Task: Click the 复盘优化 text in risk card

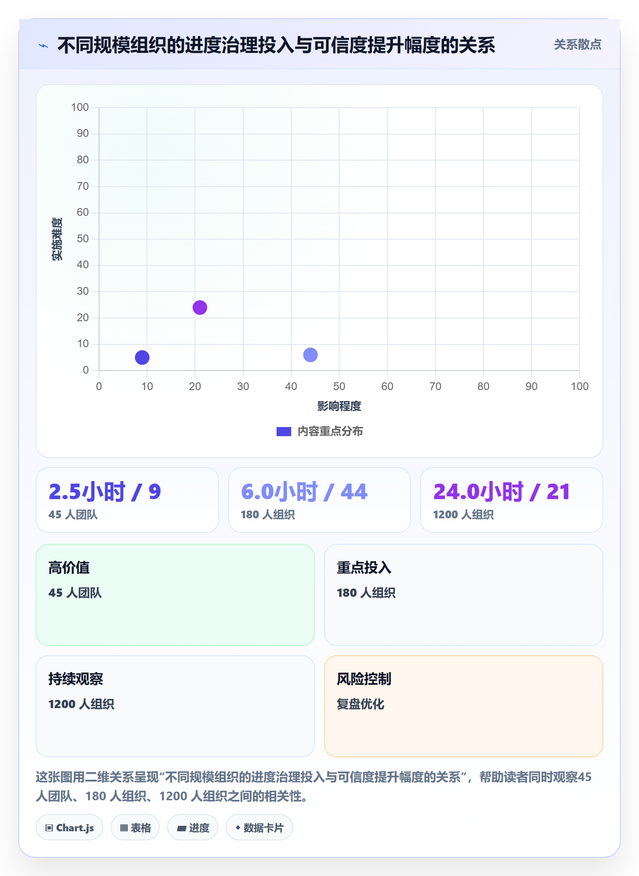Action: point(361,704)
